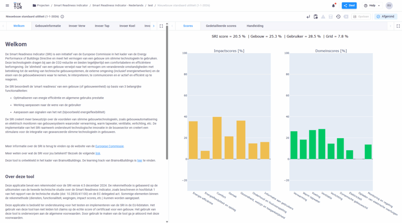The image size is (402, 223).
Task: Click the left chevron of the input tabs
Action: coord(3,26)
